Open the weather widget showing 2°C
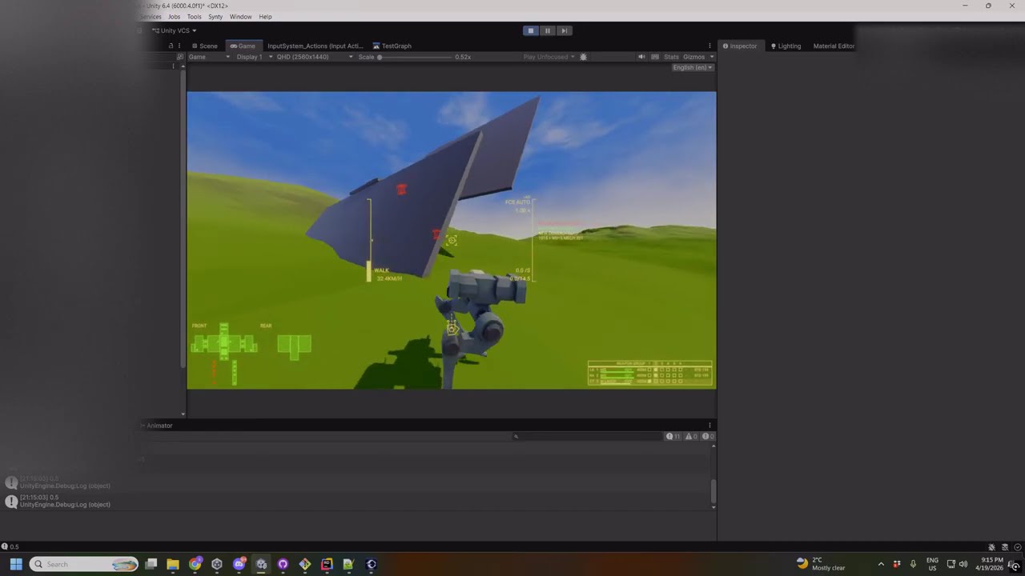Screen dimensions: 1025x576 (x=821, y=564)
